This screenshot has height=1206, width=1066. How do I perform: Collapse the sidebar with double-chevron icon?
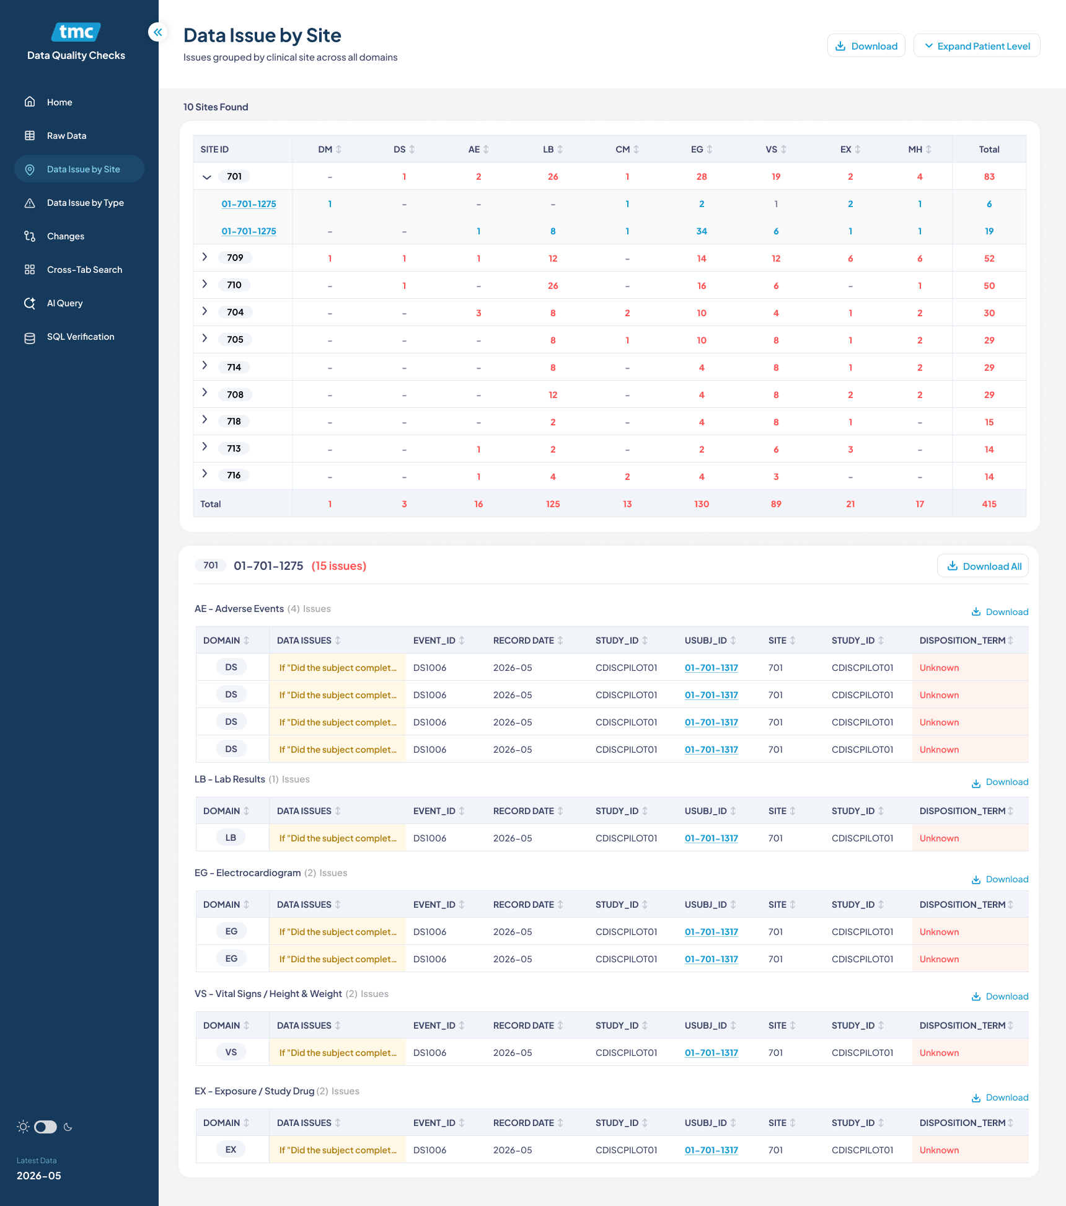click(x=158, y=32)
